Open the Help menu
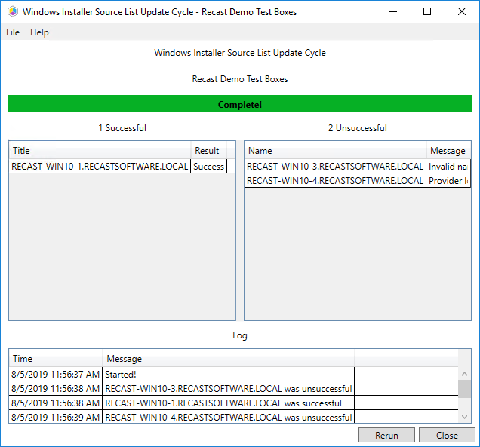This screenshot has height=447, width=480. [x=39, y=32]
